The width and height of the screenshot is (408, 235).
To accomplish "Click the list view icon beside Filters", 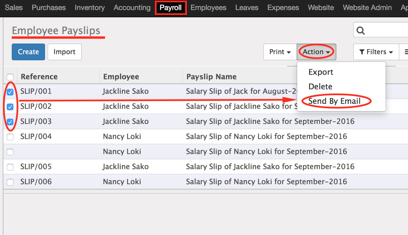I will 406,52.
